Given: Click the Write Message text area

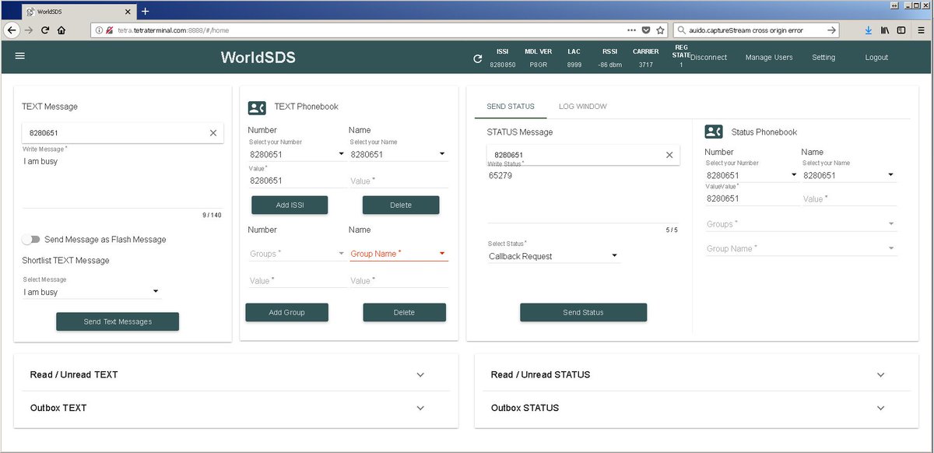Looking at the screenshot, I should [122, 181].
